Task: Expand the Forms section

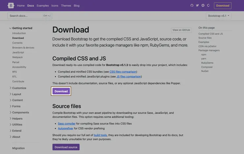Action: click(15, 106)
